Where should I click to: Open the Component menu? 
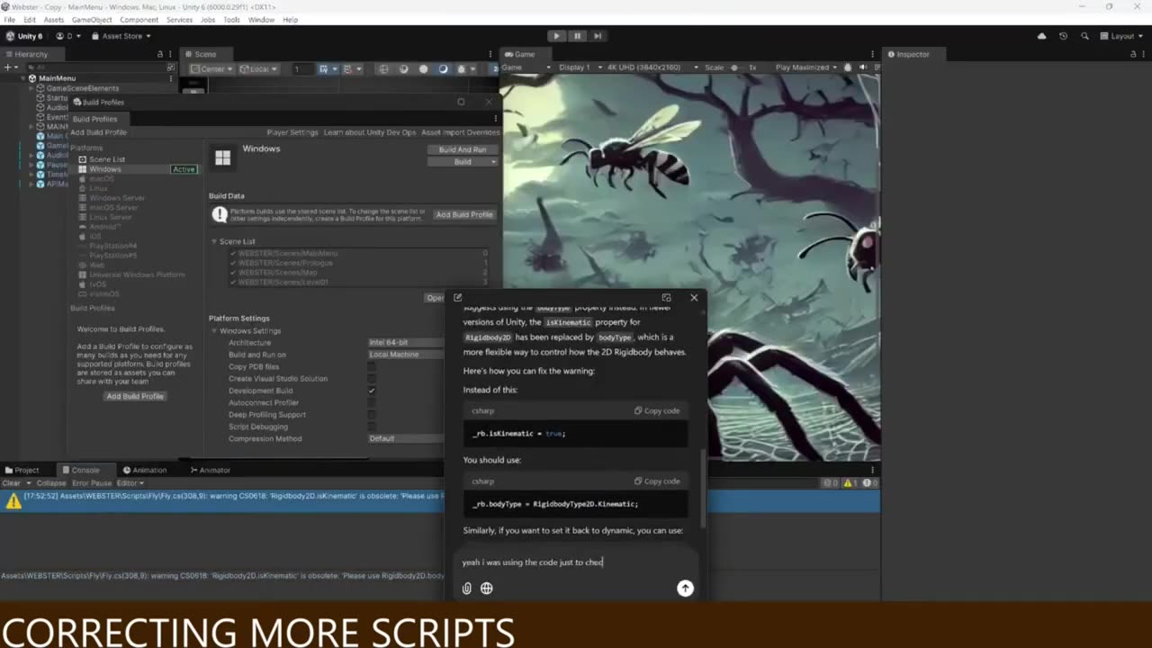click(x=139, y=20)
